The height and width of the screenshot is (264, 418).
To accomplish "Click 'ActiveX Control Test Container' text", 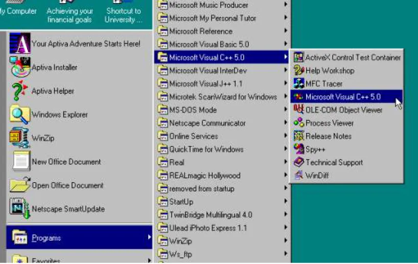I will [353, 57].
